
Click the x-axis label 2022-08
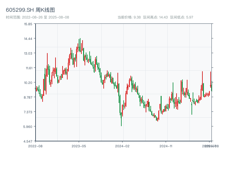tap(35, 146)
